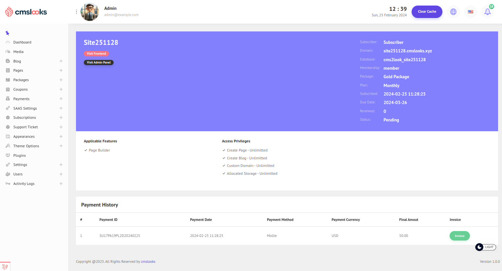502x271 pixels.
Task: Click the green Invoice button
Action: tap(459, 236)
